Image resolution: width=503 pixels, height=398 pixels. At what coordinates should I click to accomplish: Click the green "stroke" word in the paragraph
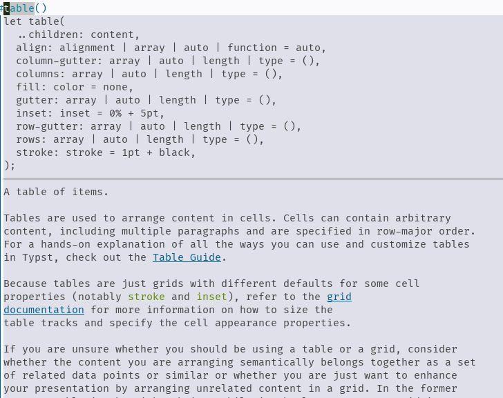(x=146, y=297)
